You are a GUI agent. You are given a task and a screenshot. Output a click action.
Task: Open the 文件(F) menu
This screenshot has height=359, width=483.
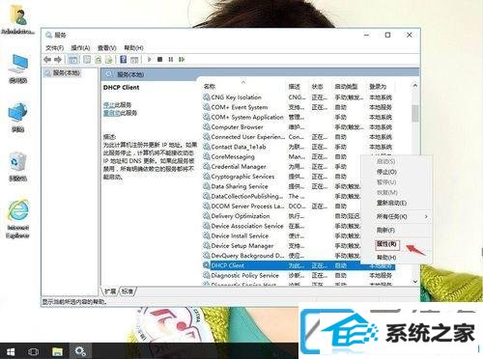click(x=55, y=47)
